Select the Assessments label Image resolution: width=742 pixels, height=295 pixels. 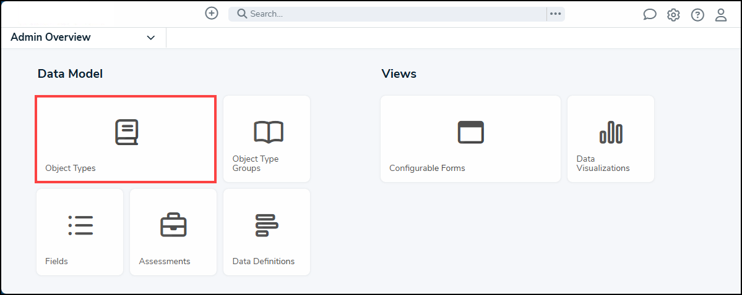point(165,261)
